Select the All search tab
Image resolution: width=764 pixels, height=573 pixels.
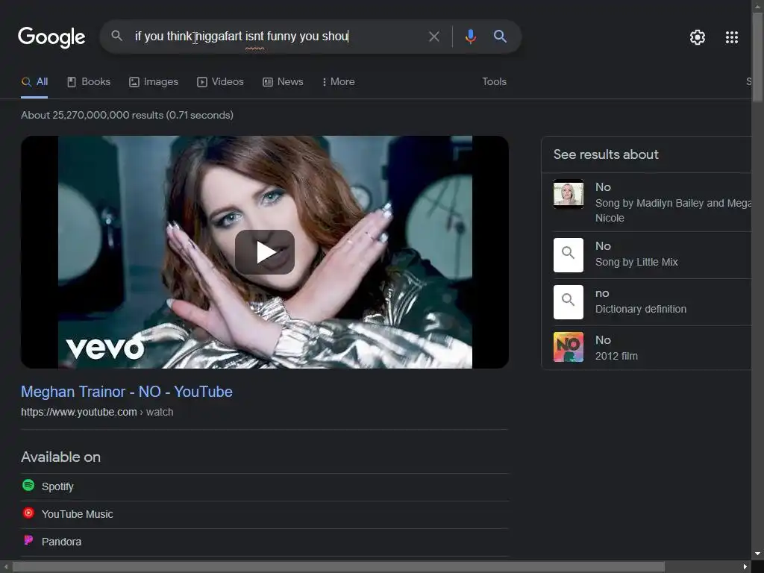(x=34, y=82)
